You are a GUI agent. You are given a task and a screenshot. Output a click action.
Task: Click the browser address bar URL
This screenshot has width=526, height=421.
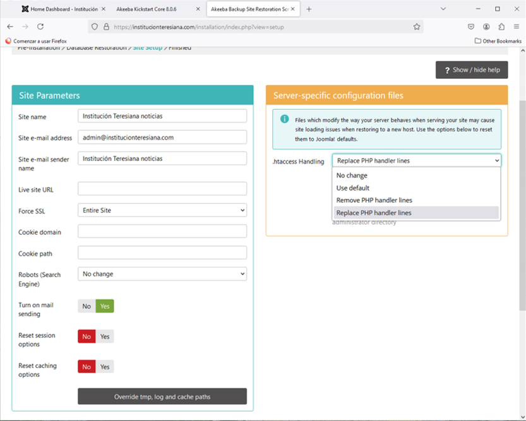(198, 27)
